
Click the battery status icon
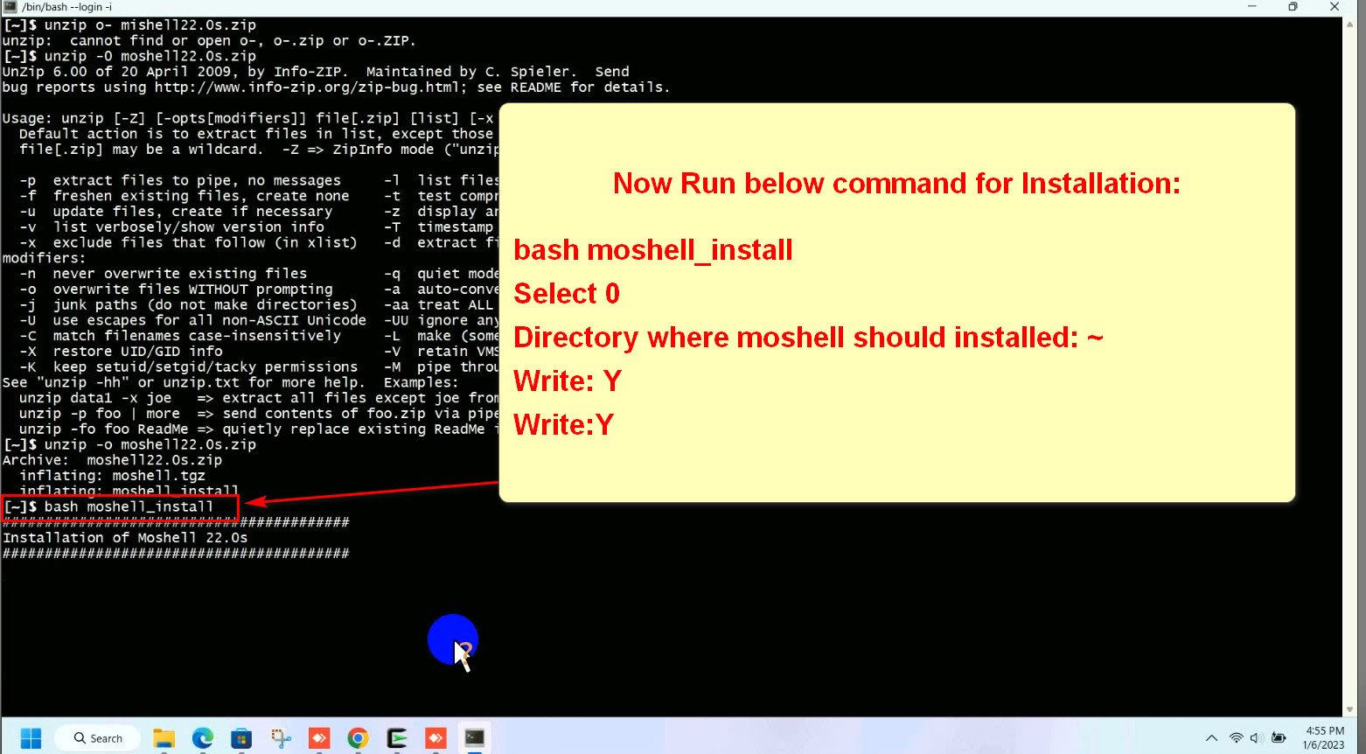point(1279,738)
